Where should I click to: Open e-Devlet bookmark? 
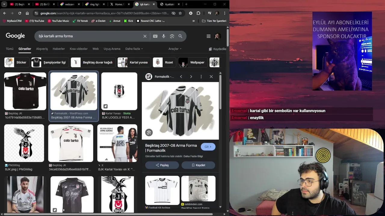coord(98,21)
